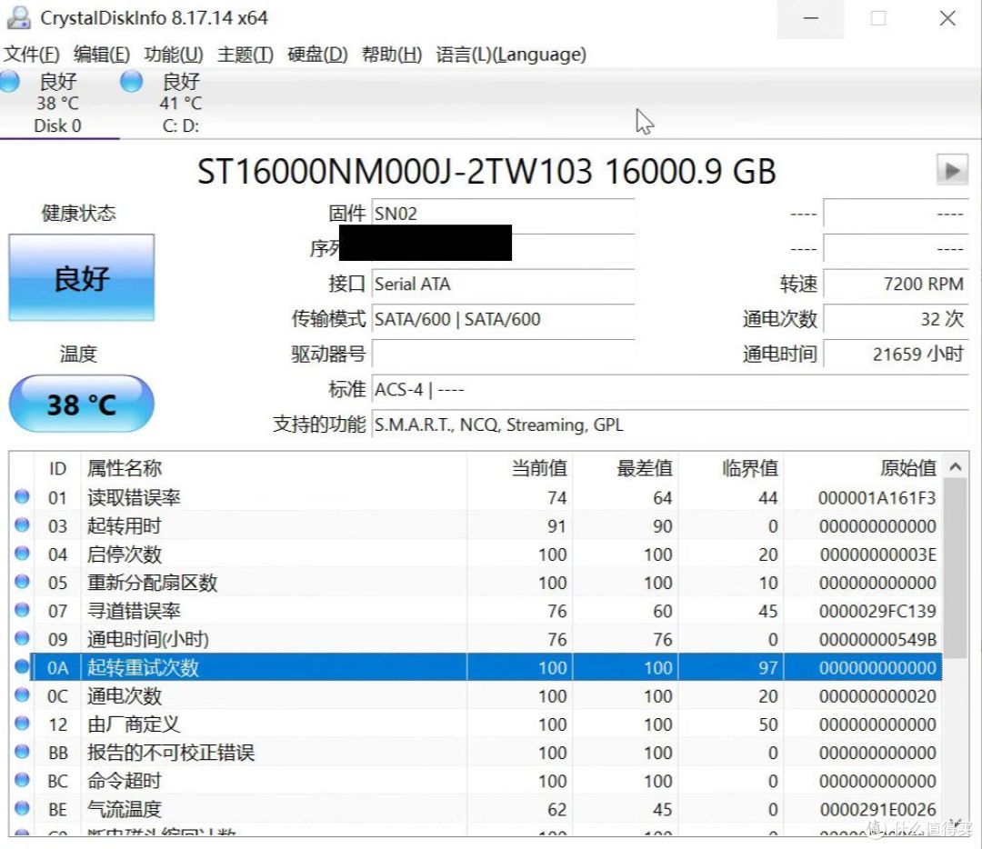Click the status indicator circle for drive C: D:
The width and height of the screenshot is (982, 849).
coord(131,81)
